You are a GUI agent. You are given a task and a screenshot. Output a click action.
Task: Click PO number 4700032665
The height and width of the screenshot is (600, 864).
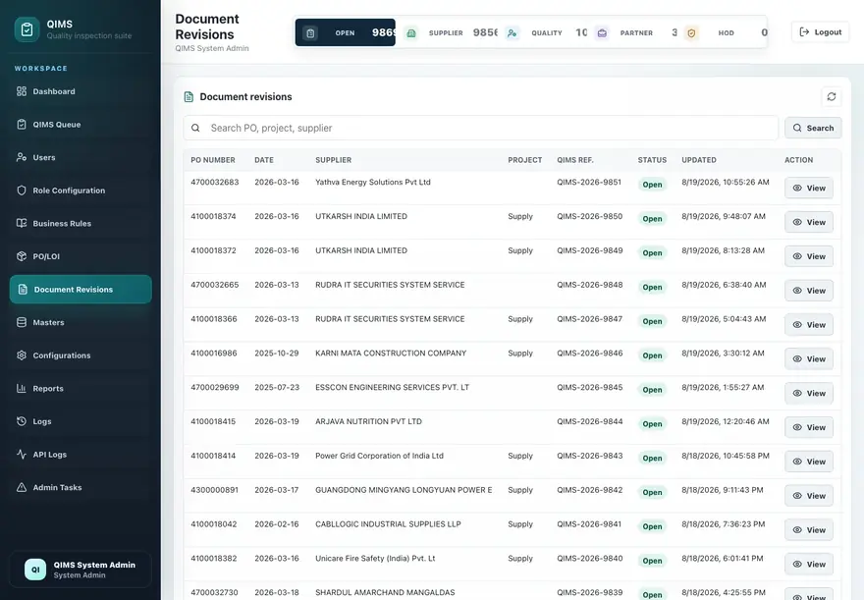[x=215, y=285]
